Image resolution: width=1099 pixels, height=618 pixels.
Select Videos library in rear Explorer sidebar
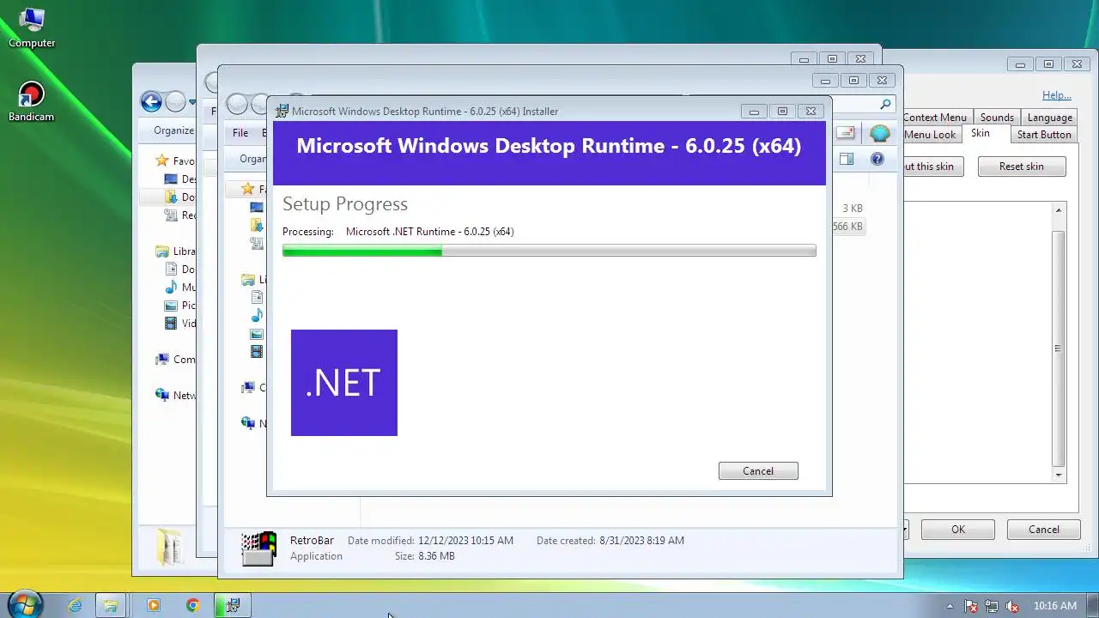(x=179, y=324)
